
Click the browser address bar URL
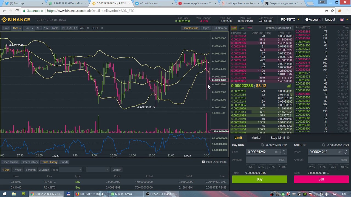[x=90, y=11]
